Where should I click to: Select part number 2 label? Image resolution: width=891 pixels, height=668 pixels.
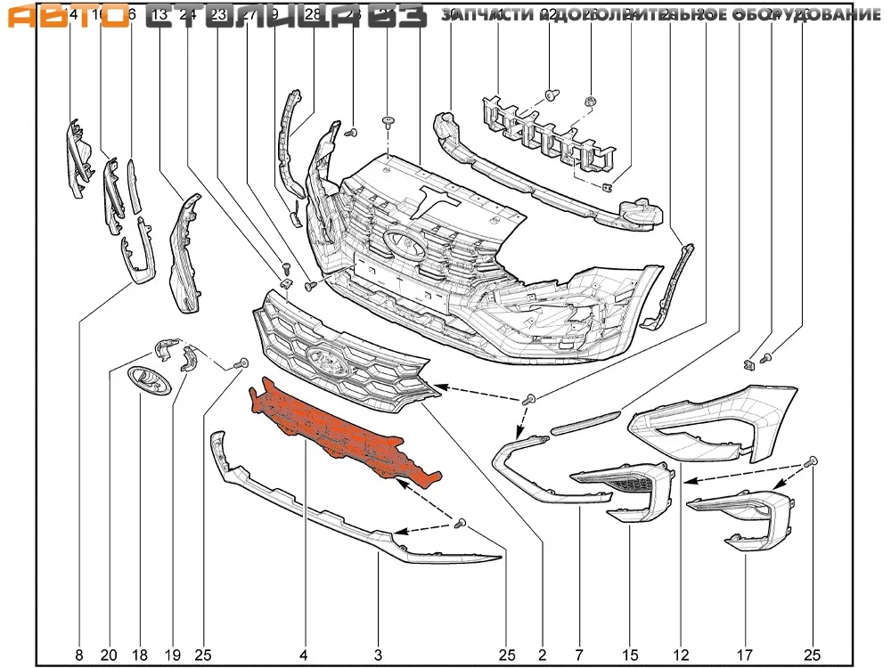click(x=541, y=656)
